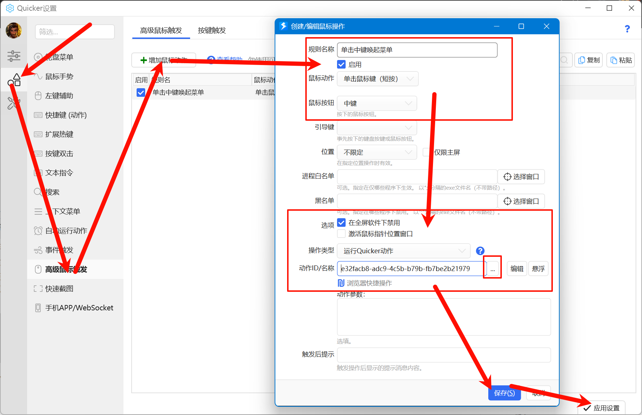The width and height of the screenshot is (642, 415).
Task: Select 单击中键唤起菜单 rule row text
Action: (178, 92)
